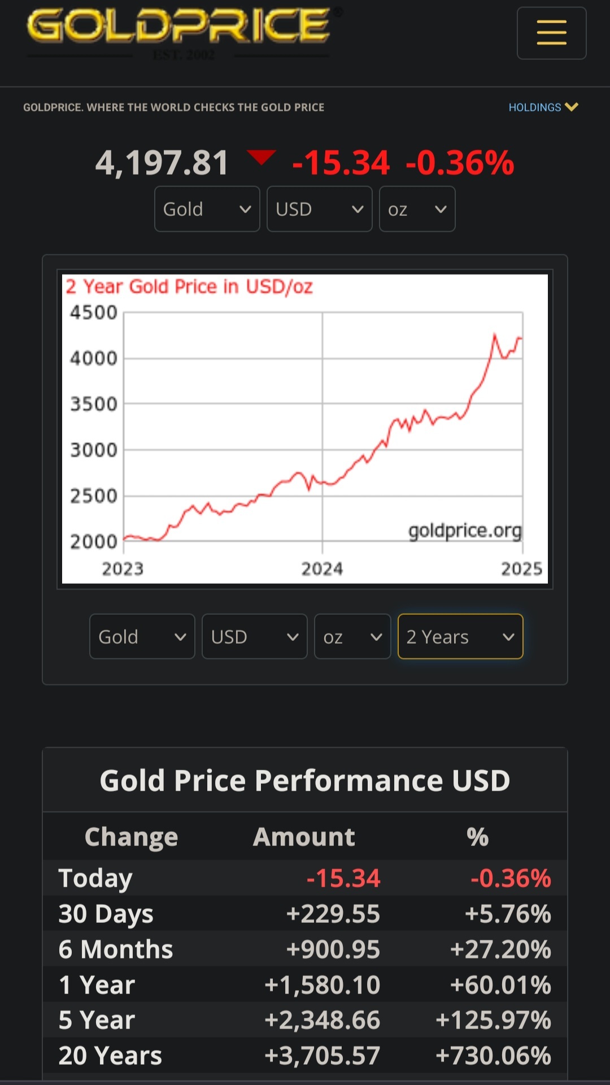610x1085 pixels.
Task: Click the Today row in performance table
Action: pyautogui.click(x=305, y=878)
